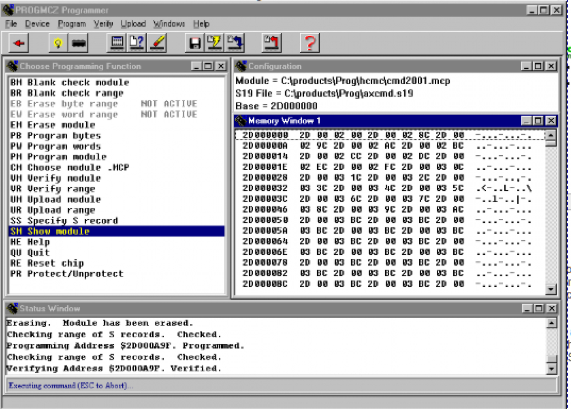Viewport: 571px width, 409px height.
Task: Click the red question mark help icon
Action: (310, 43)
